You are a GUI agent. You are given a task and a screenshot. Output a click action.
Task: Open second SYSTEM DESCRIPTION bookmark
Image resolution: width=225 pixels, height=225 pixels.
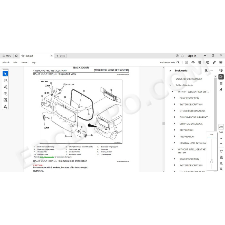(x=191, y=166)
